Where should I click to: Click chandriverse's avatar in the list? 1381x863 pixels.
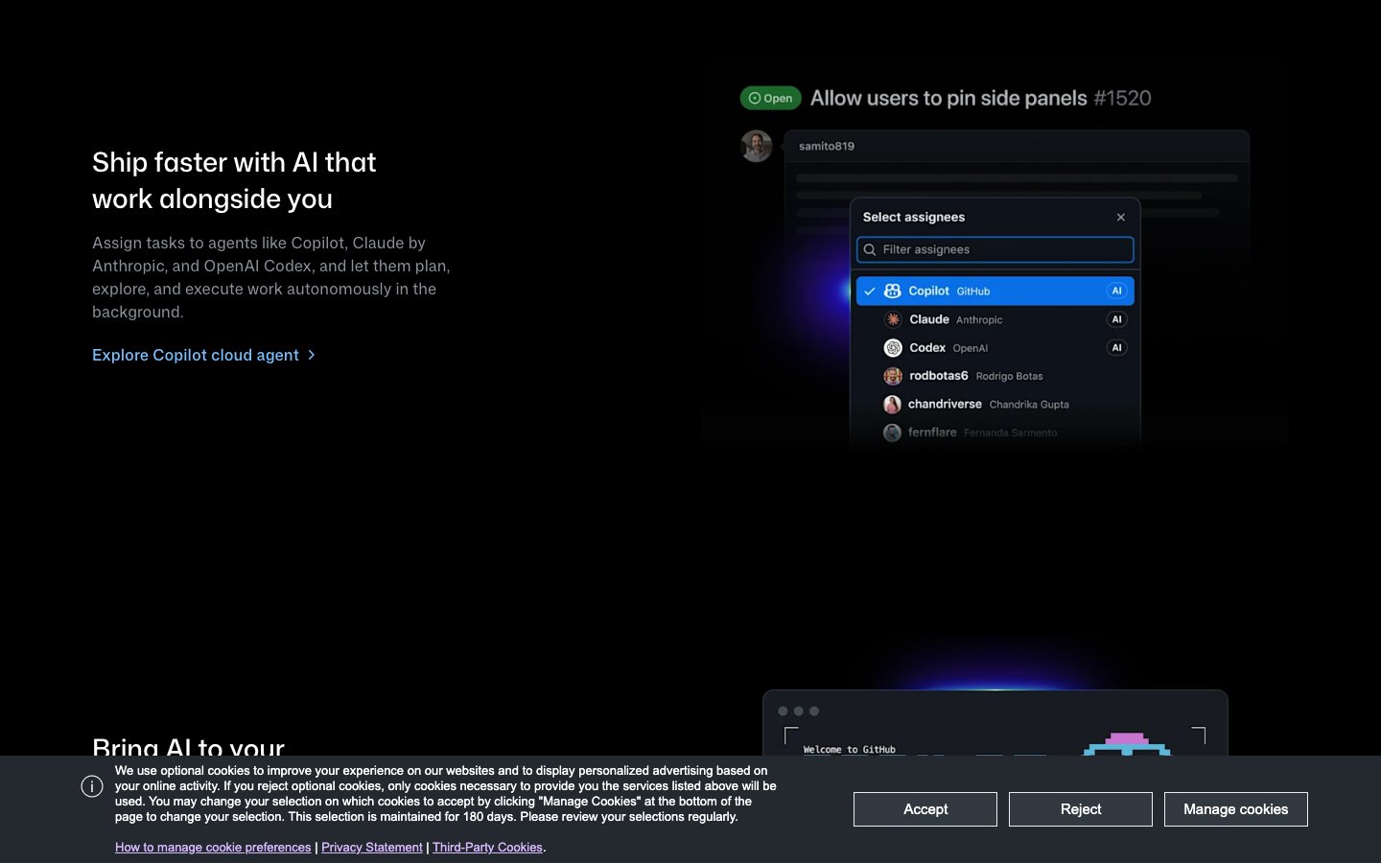[x=892, y=405]
